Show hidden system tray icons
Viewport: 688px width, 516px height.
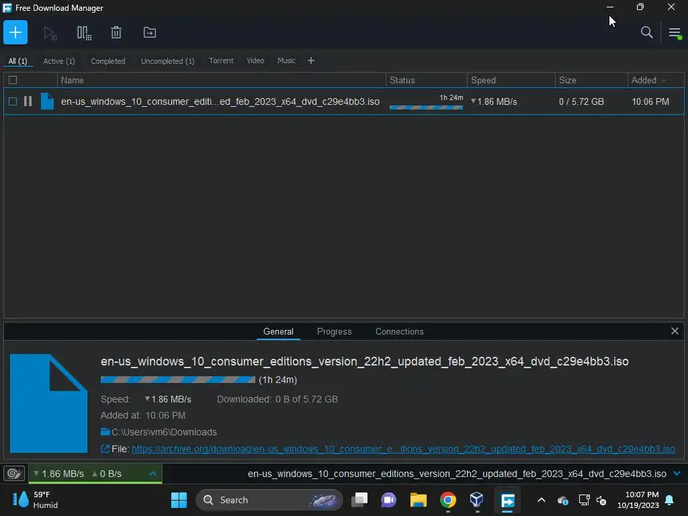tap(542, 500)
